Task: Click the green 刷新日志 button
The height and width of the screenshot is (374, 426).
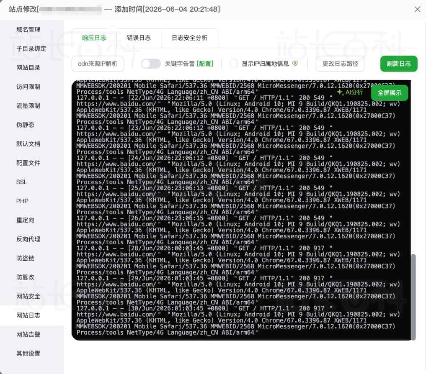Action: pyautogui.click(x=398, y=64)
